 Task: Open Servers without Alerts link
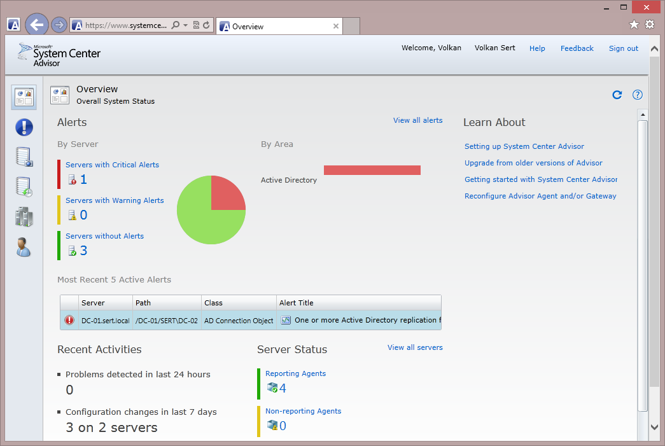pyautogui.click(x=105, y=235)
